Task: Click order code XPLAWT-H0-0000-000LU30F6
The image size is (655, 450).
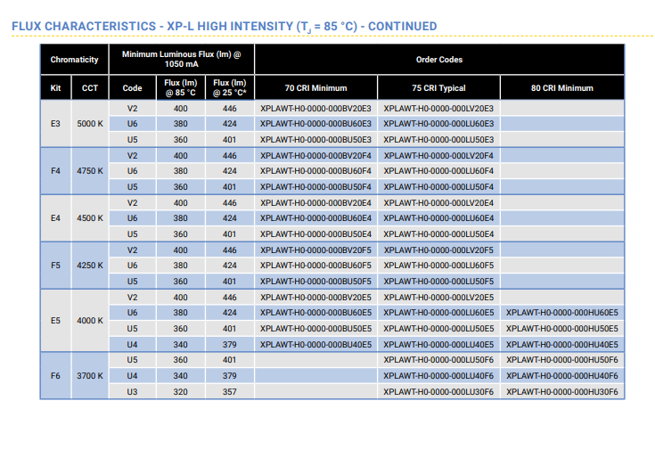Action: point(438,392)
